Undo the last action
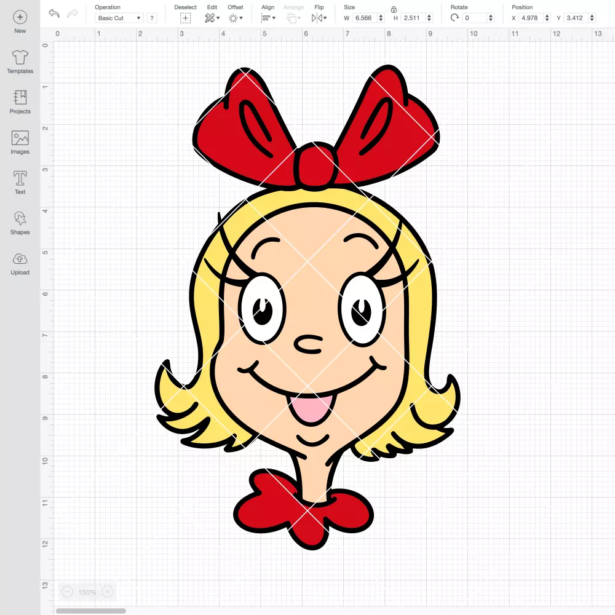 tap(54, 14)
